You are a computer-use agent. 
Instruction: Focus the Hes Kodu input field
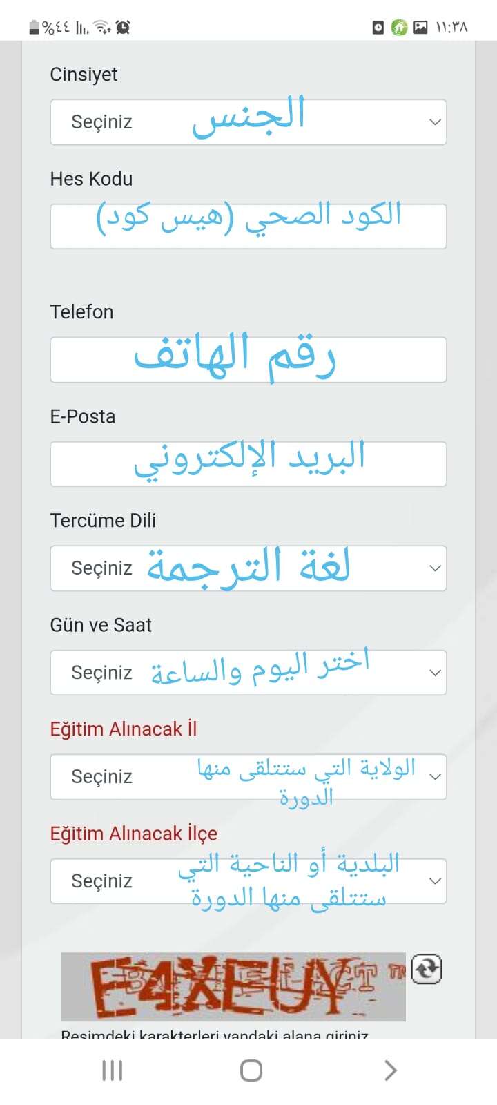[x=248, y=227]
